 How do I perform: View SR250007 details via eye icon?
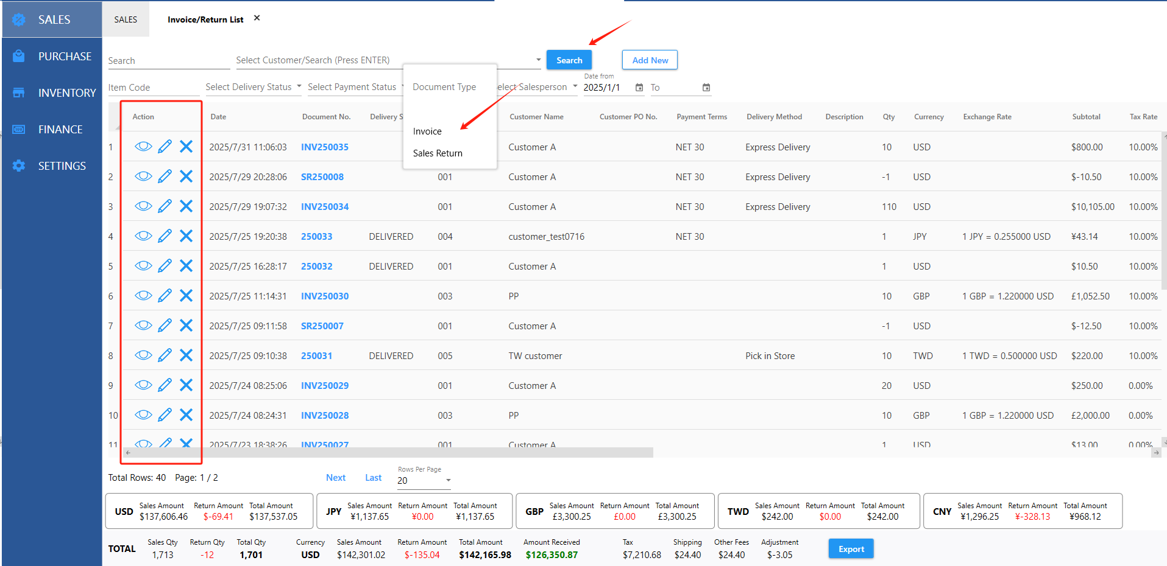click(x=143, y=326)
